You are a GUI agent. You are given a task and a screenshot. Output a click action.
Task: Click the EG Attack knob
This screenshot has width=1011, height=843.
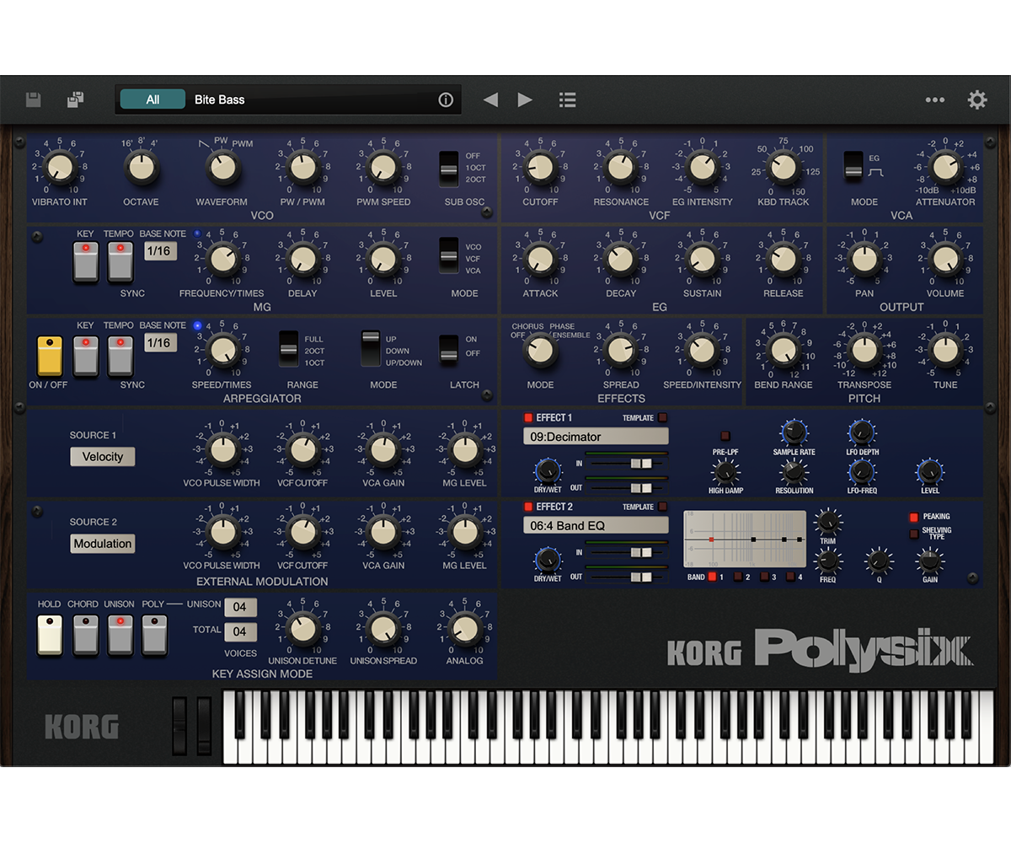(540, 259)
